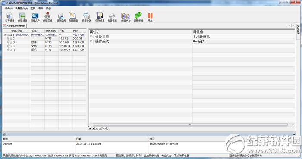Select the HardWare Device tab
302x159 pixels.
[14, 25]
